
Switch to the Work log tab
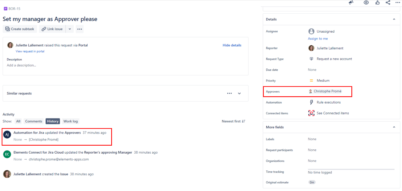[x=70, y=121]
